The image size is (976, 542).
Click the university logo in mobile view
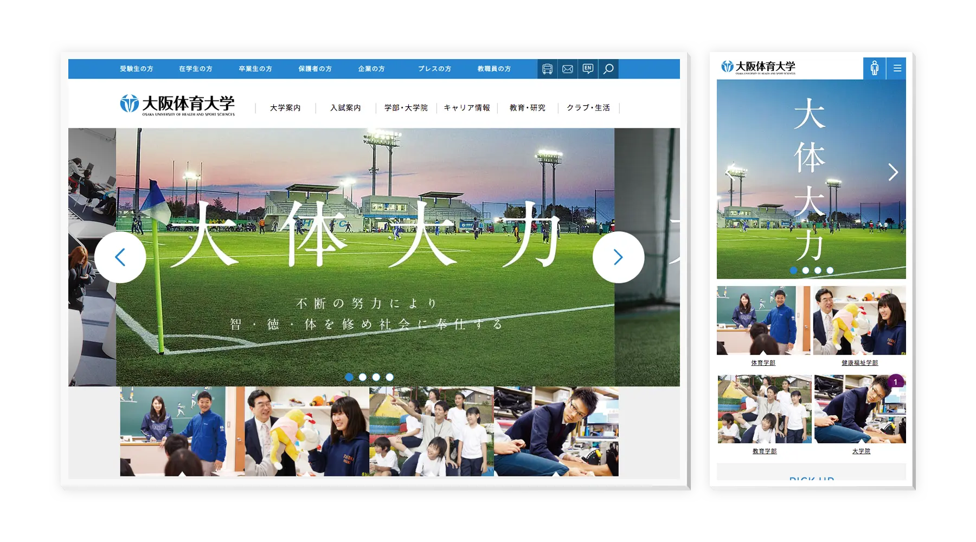coord(758,67)
